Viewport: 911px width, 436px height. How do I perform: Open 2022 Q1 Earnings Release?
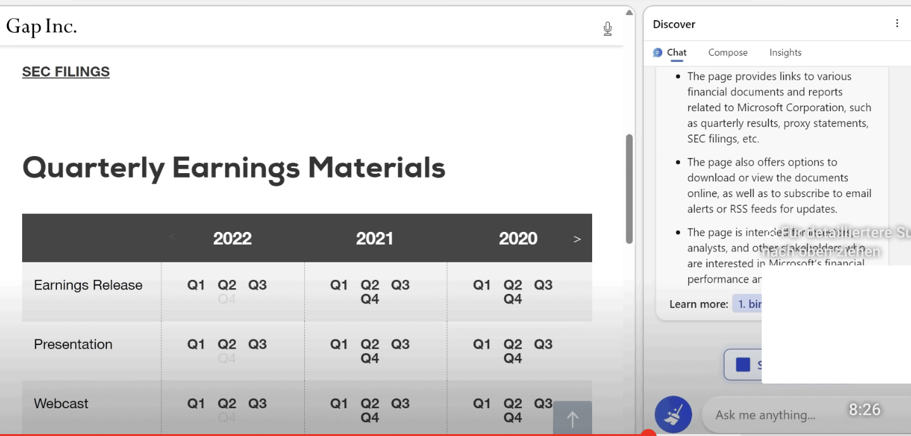[196, 285]
